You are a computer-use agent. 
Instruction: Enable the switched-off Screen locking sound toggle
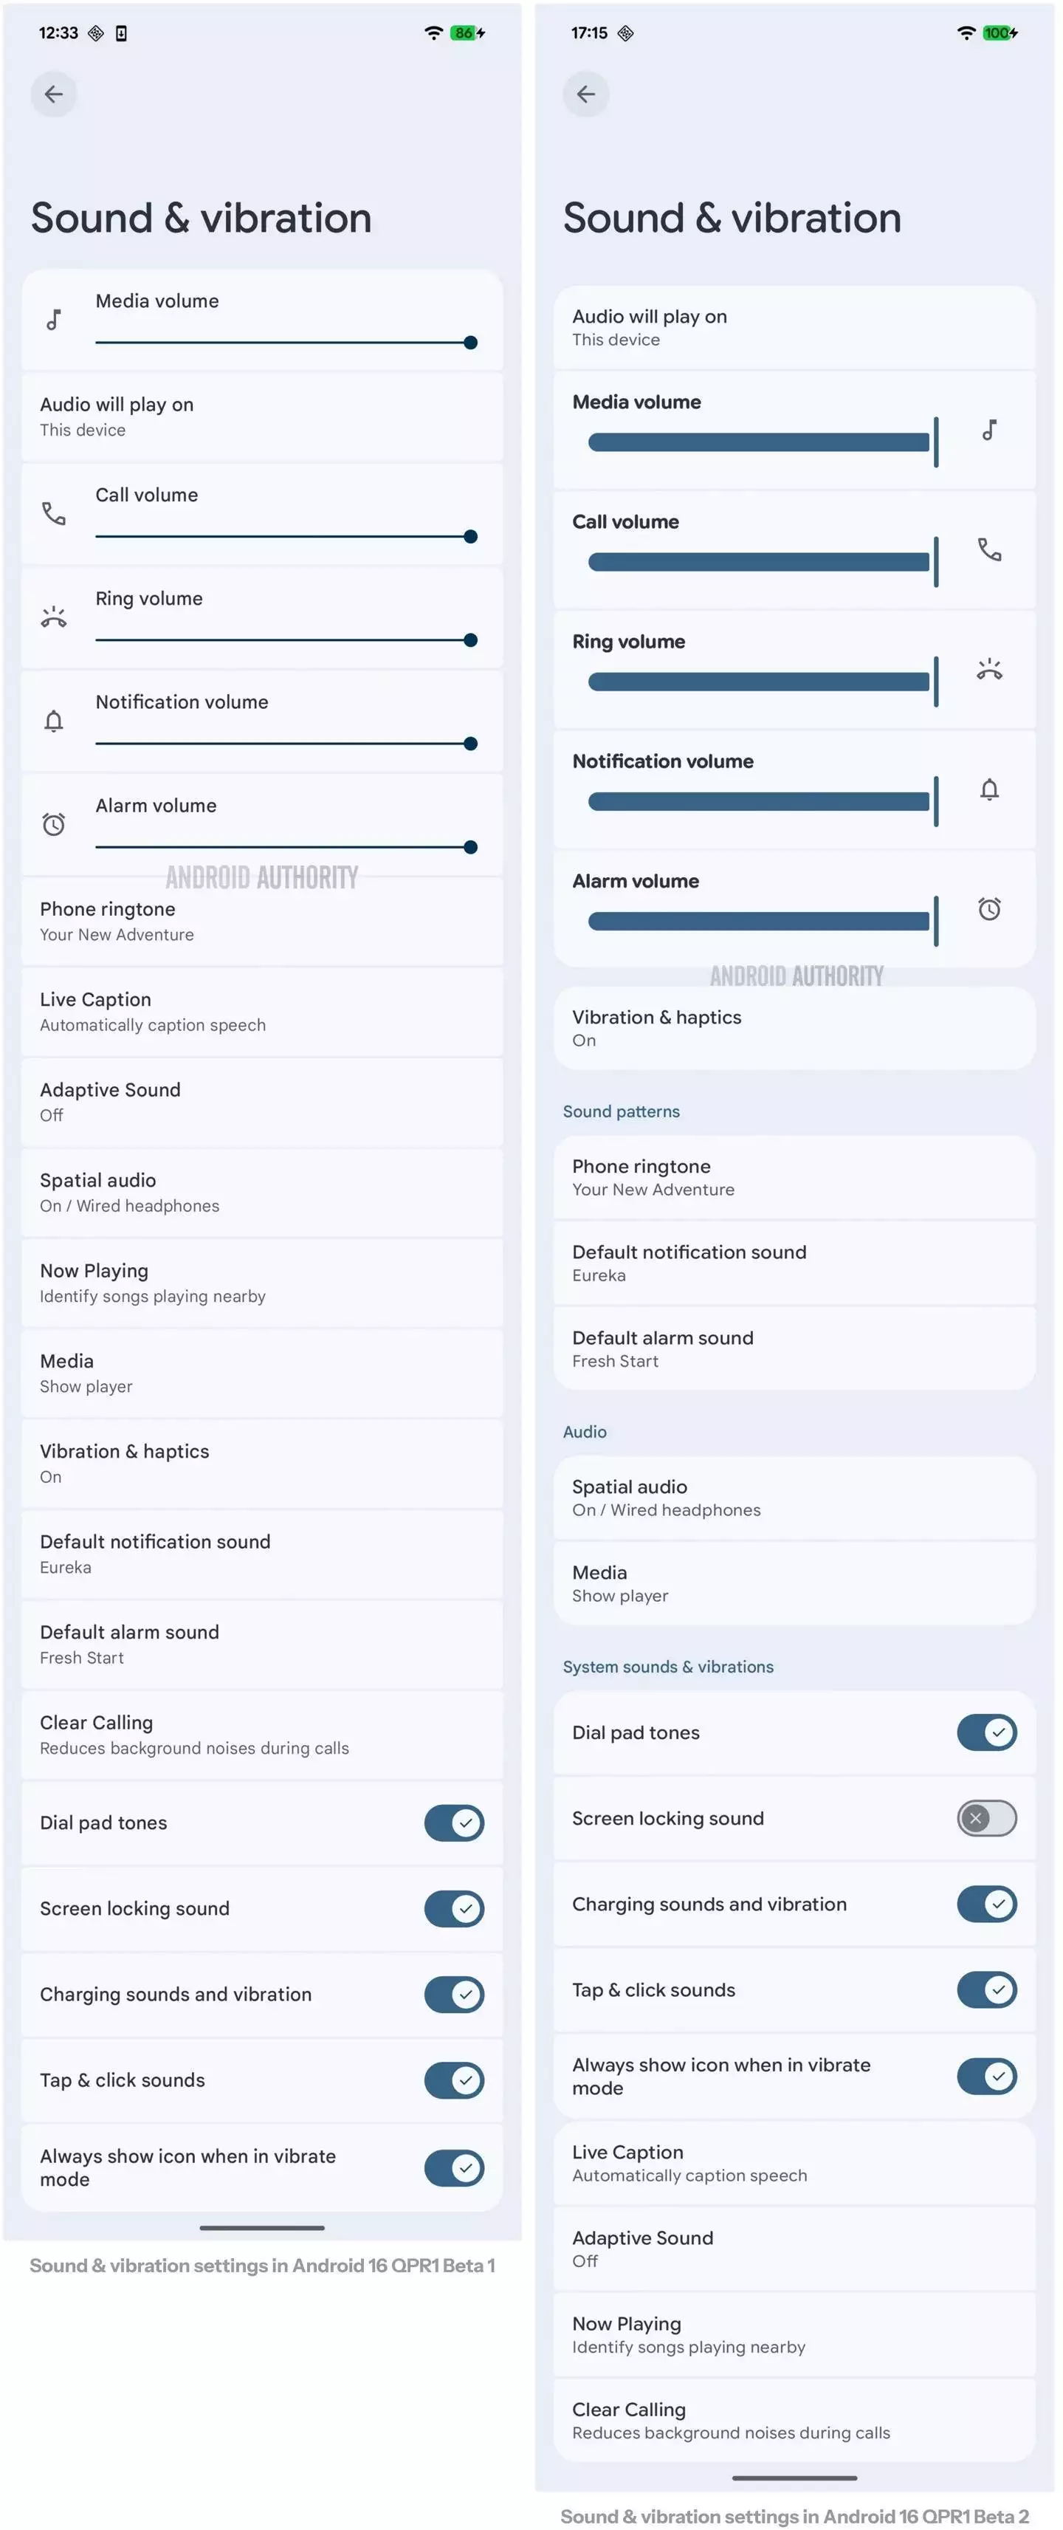pyautogui.click(x=986, y=1818)
